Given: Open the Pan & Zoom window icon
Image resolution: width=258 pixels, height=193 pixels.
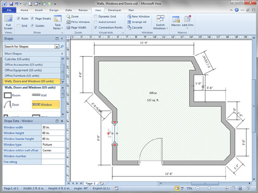Looking at the screenshot, I should coord(240,188).
